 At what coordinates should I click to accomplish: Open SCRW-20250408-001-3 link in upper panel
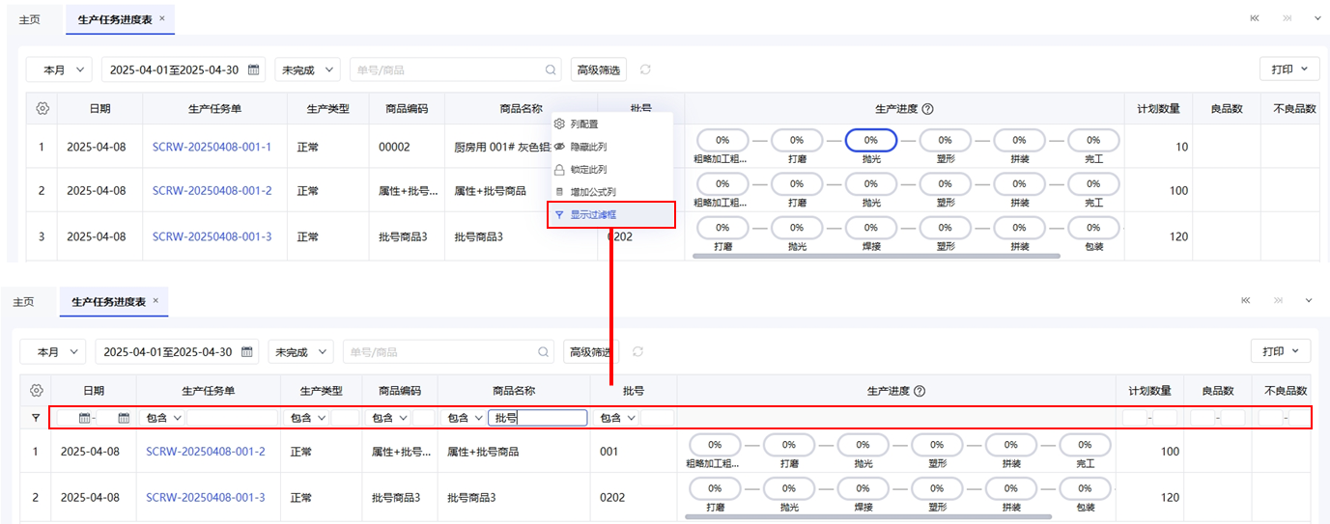click(x=212, y=236)
